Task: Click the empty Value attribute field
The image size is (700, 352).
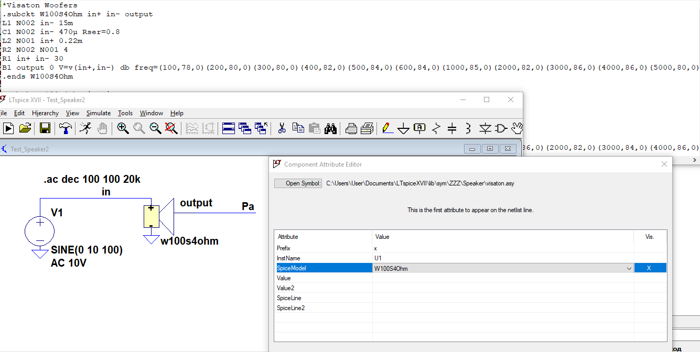Action: point(503,278)
